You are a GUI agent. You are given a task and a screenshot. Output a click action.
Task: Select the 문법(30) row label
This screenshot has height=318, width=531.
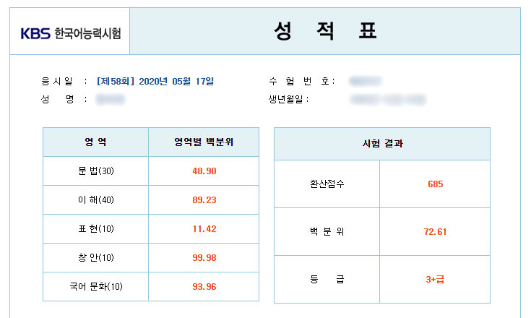[95, 171]
